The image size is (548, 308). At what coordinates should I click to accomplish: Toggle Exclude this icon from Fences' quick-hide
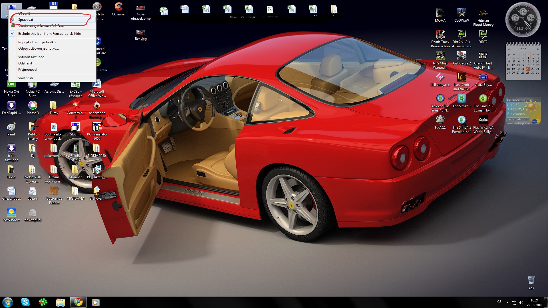point(49,34)
